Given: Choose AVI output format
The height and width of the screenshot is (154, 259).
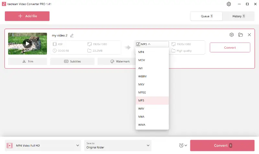Looking at the screenshot, I should tap(152, 68).
